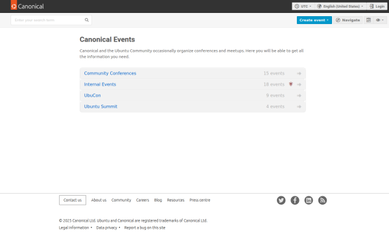Open the Facebook social icon
Viewport: 389px width, 243px height.
click(x=295, y=200)
